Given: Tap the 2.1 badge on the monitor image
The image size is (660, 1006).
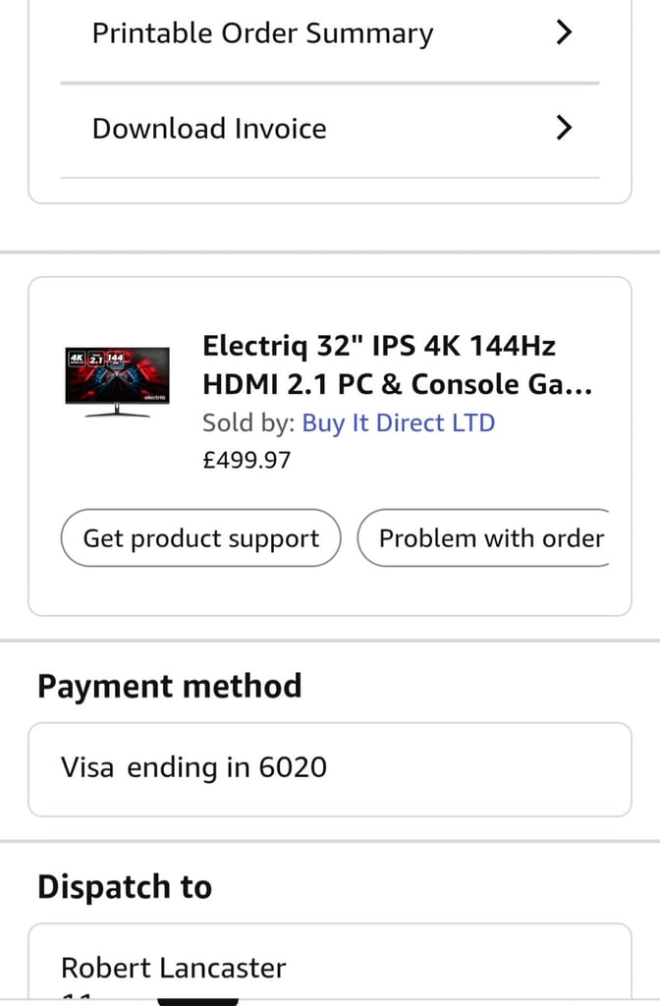Looking at the screenshot, I should (x=96, y=359).
